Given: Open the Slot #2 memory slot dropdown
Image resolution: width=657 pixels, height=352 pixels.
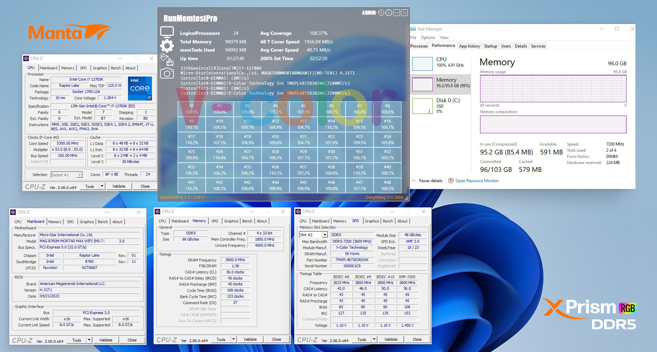Looking at the screenshot, I should (x=324, y=234).
